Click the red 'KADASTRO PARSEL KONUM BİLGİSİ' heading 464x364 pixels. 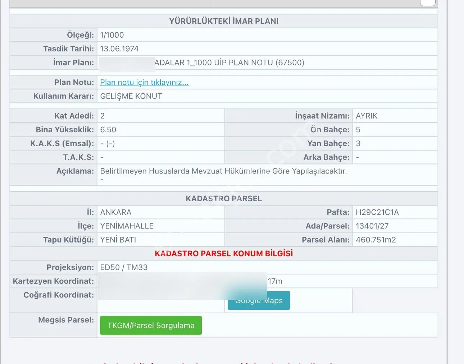click(224, 253)
